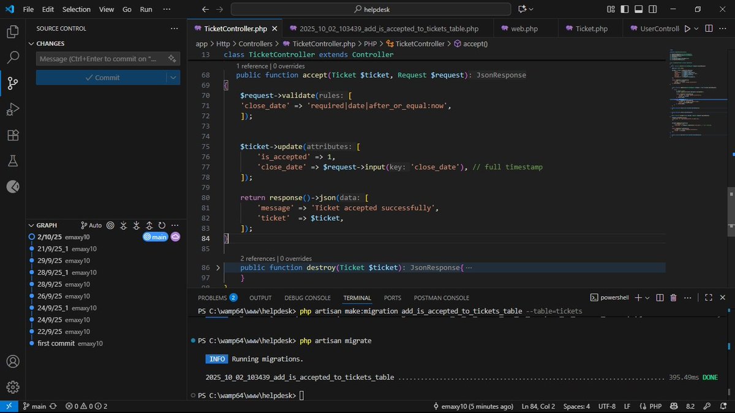The width and height of the screenshot is (735, 413).
Task: Open notifications bell in status bar
Action: tap(723, 406)
